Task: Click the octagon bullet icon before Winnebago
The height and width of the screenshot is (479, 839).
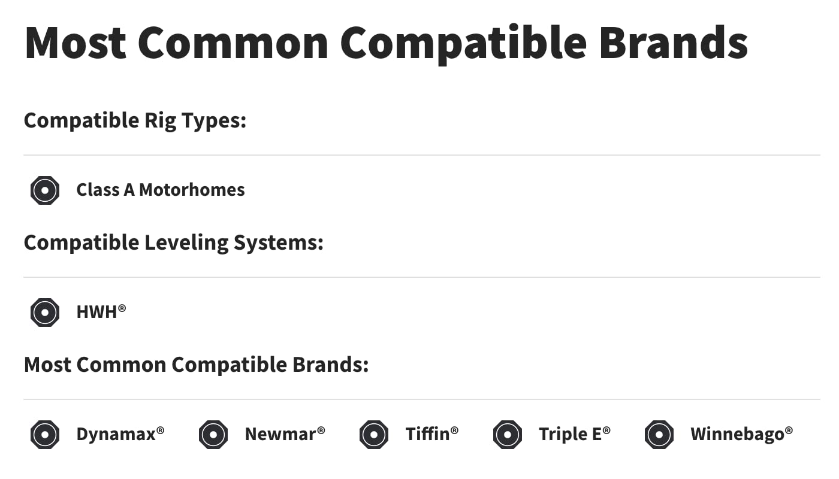Action: 659,435
